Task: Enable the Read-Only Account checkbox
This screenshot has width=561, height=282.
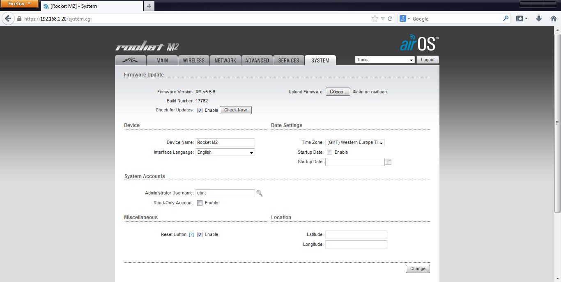Action: click(200, 203)
